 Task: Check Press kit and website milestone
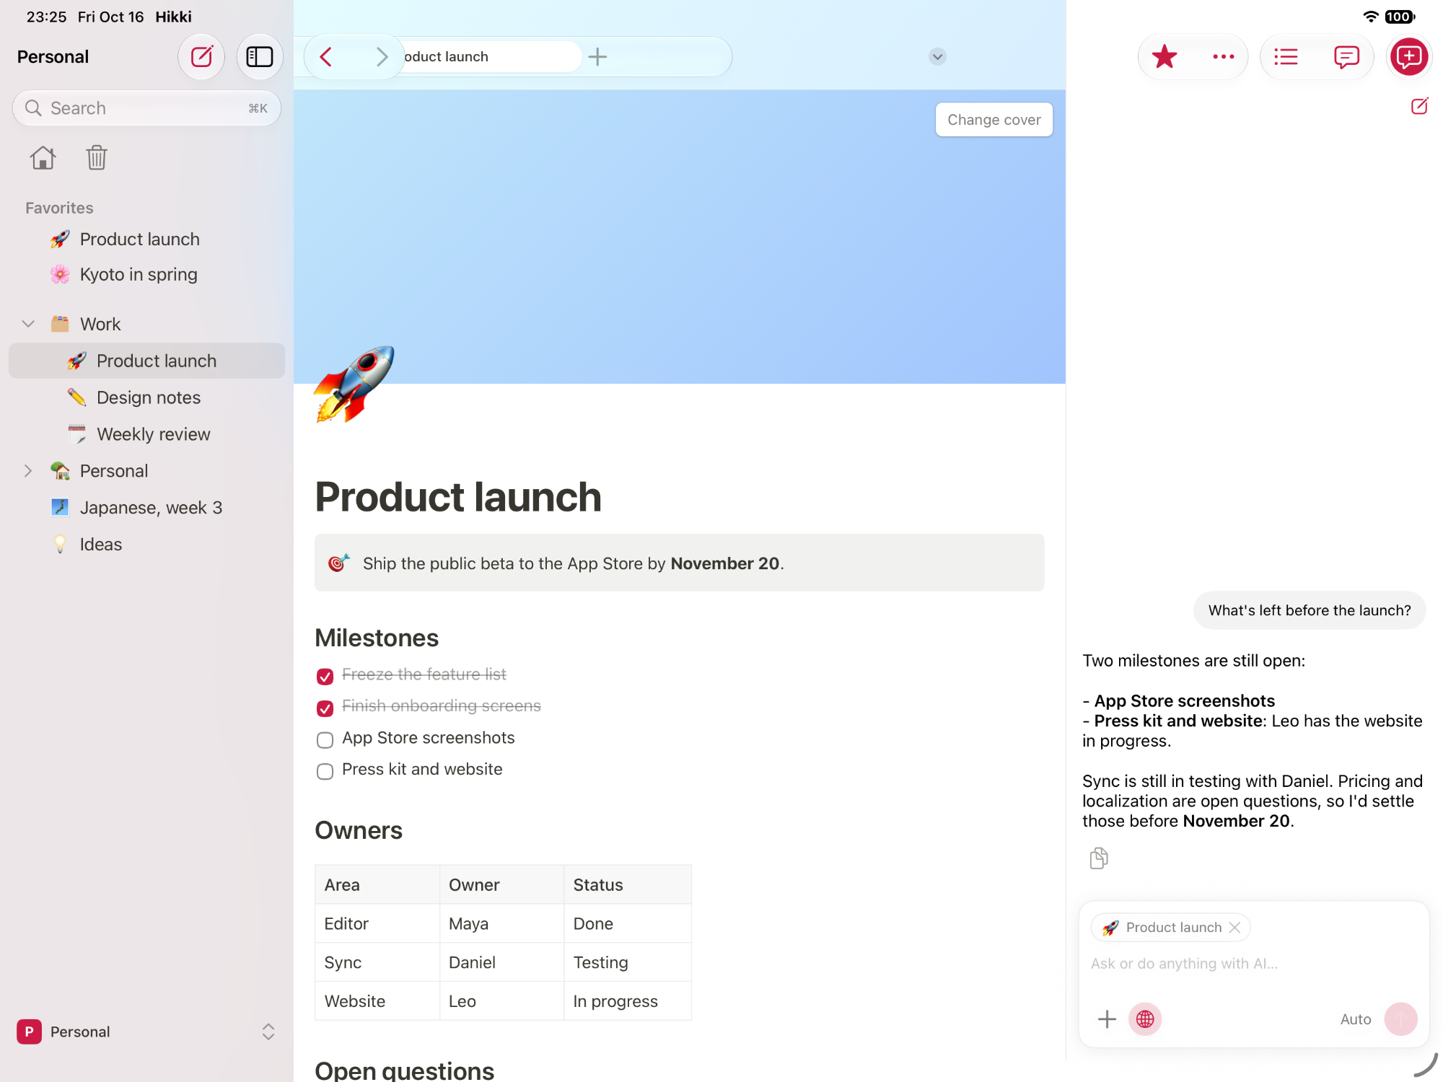pos(325,771)
